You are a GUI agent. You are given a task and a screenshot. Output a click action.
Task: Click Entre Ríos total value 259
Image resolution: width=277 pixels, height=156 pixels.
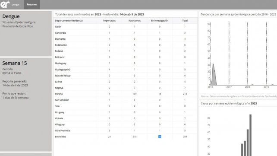click(185, 137)
